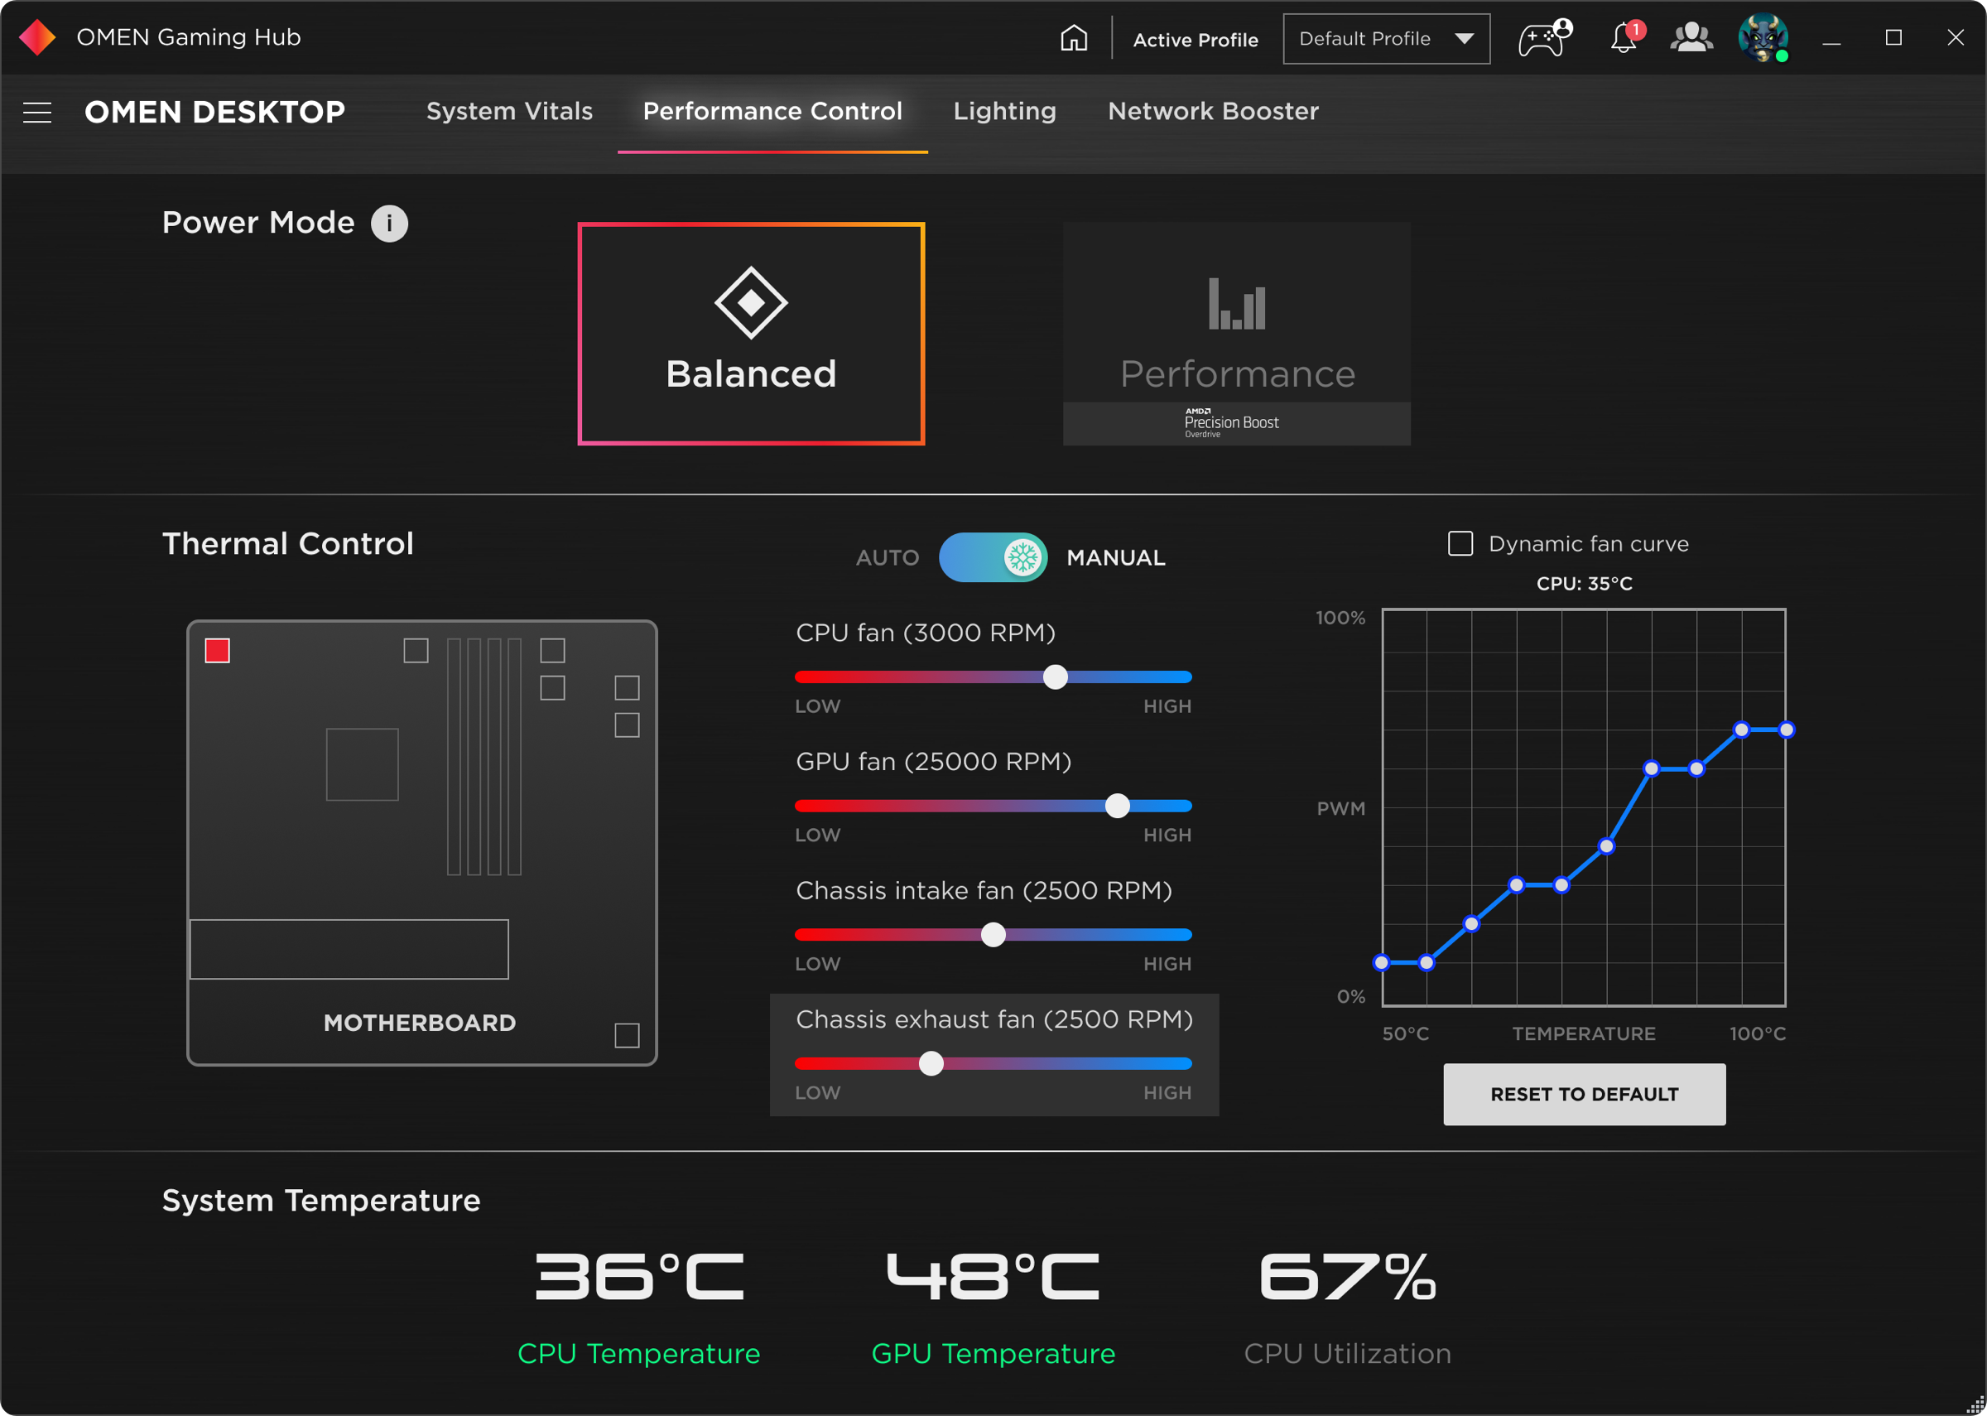Close the OMEN Gaming Hub window
The width and height of the screenshot is (1987, 1416).
(1956, 37)
